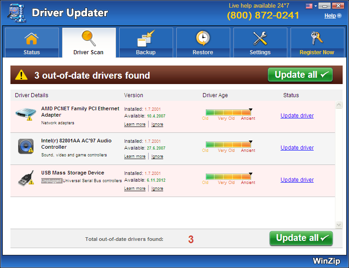The image size is (349, 268).
Task: Click driver age bar for AMD PCNET
Action: (228, 113)
